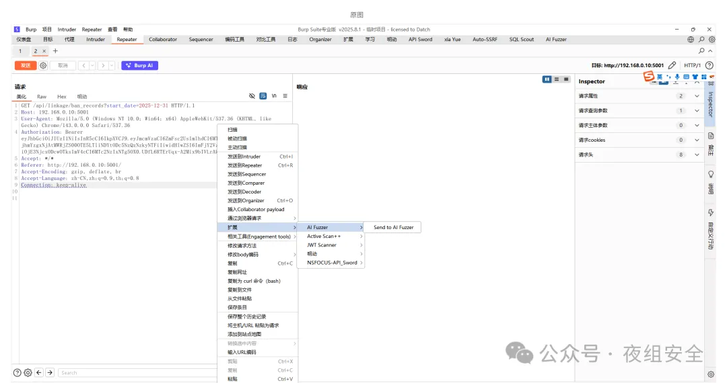Open help icon next to HTTP/1

pos(709,65)
